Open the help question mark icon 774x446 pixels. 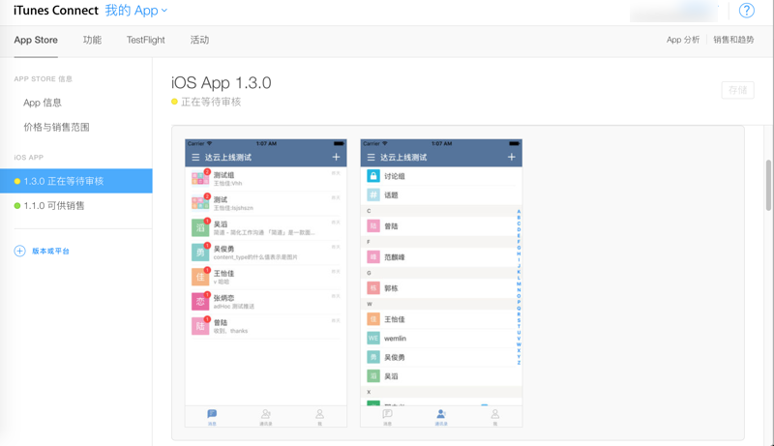[x=746, y=11]
